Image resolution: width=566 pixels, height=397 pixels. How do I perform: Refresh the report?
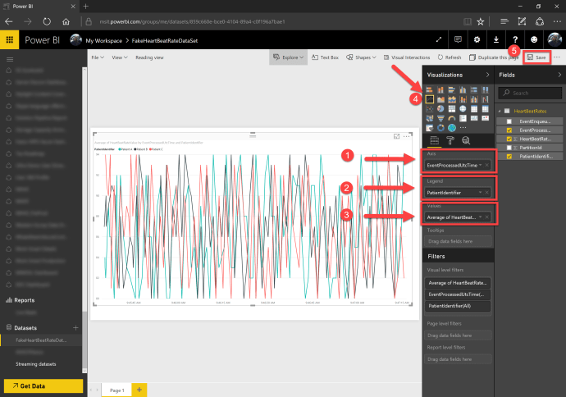coord(450,57)
